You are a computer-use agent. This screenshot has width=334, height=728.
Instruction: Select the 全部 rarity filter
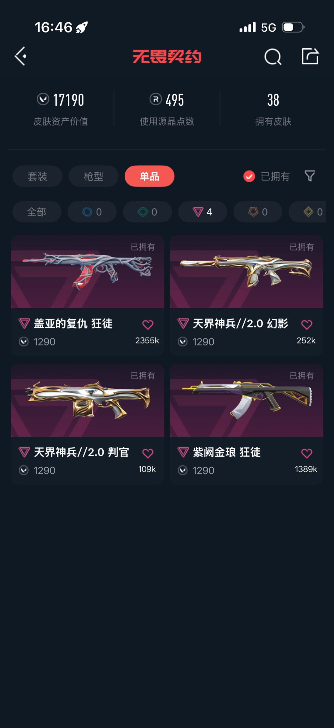37,212
